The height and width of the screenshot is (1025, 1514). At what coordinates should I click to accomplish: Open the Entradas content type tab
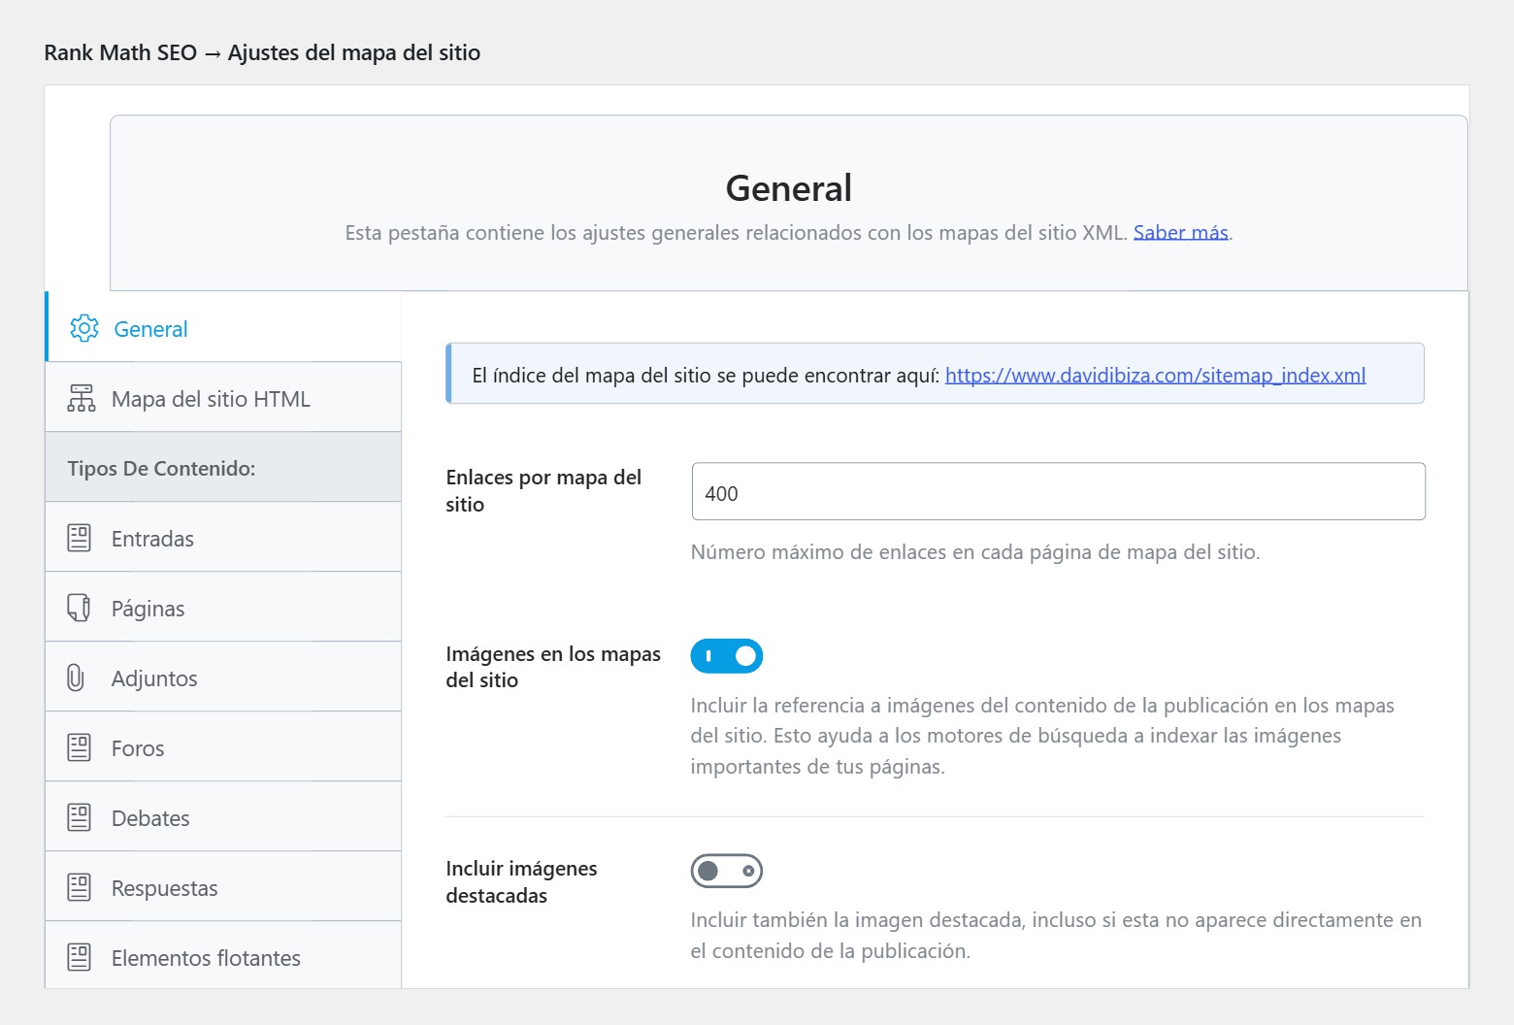click(223, 537)
